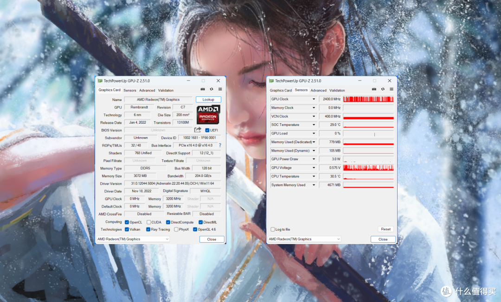Click the 4671 MB System Memory value

[x=330, y=185]
